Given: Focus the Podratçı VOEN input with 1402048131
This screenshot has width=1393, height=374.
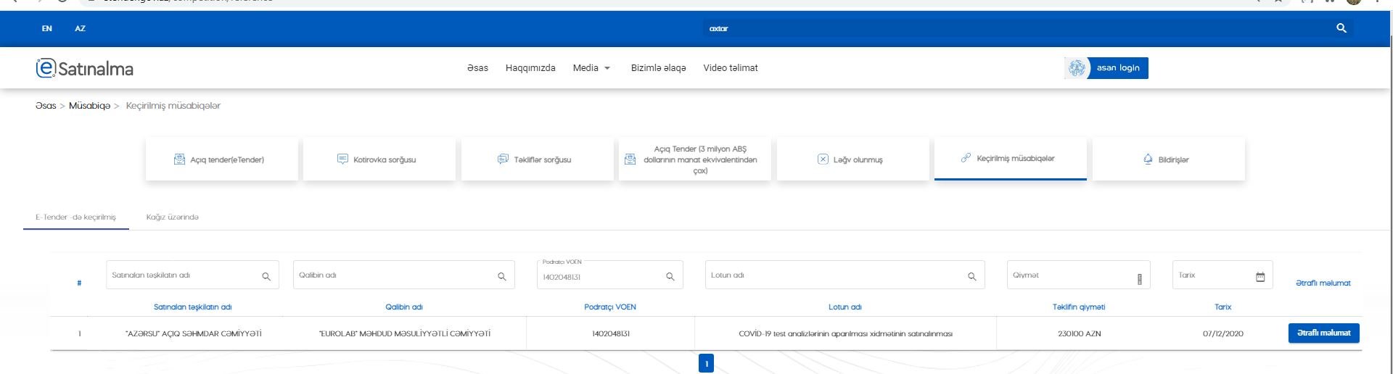Looking at the screenshot, I should click(x=609, y=275).
